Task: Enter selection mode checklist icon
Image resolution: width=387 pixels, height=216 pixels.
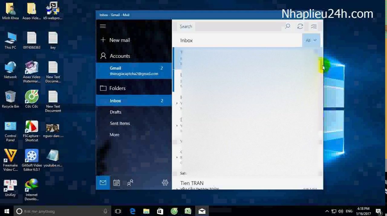Action: 314,27
